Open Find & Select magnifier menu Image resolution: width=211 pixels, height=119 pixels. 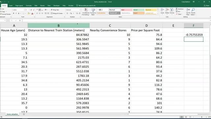(x=193, y=12)
